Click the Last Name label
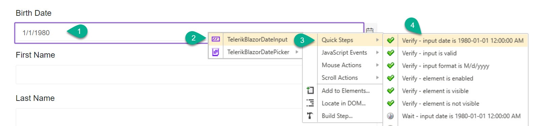 click(35, 98)
